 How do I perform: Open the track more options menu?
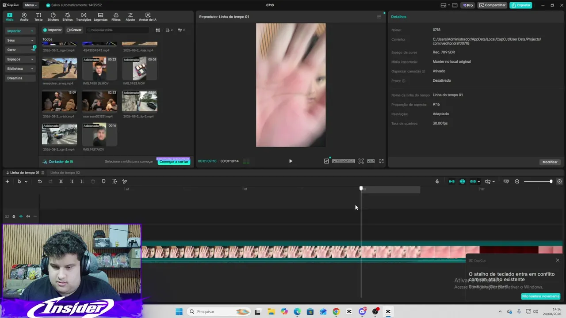35,216
